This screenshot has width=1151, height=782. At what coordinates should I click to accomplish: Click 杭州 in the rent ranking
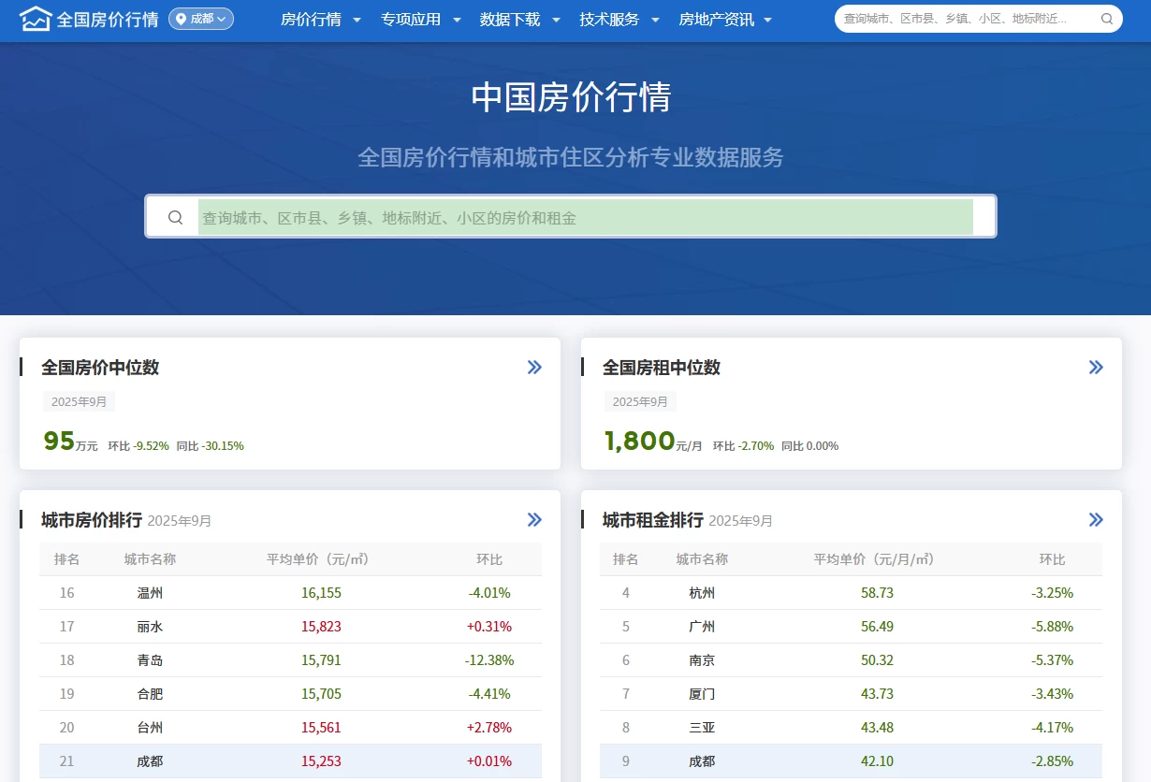tap(702, 593)
